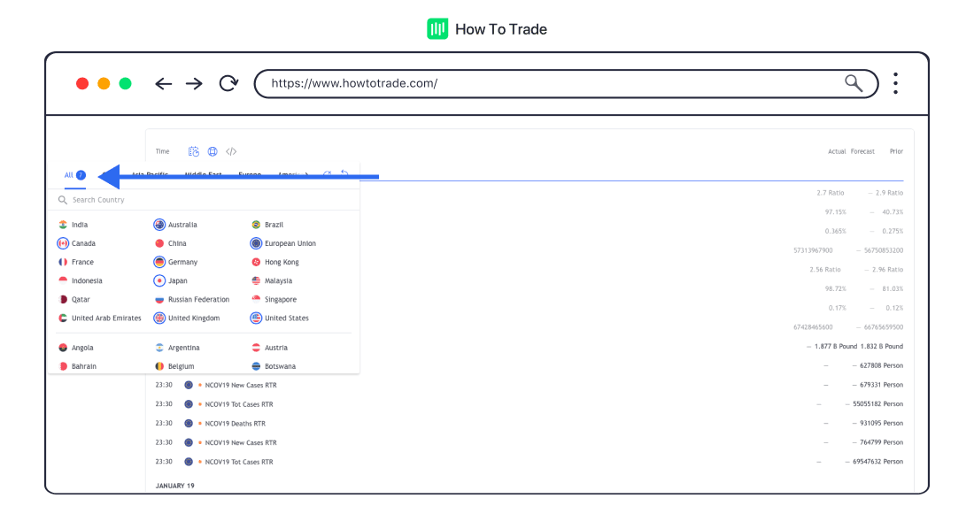
Task: Click the magnifier icon in address bar
Action: 853,83
